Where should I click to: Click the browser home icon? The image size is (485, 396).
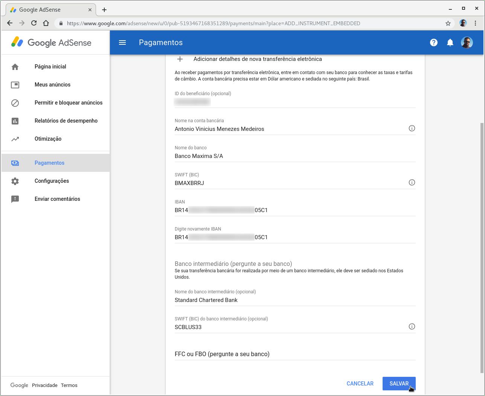pyautogui.click(x=46, y=23)
